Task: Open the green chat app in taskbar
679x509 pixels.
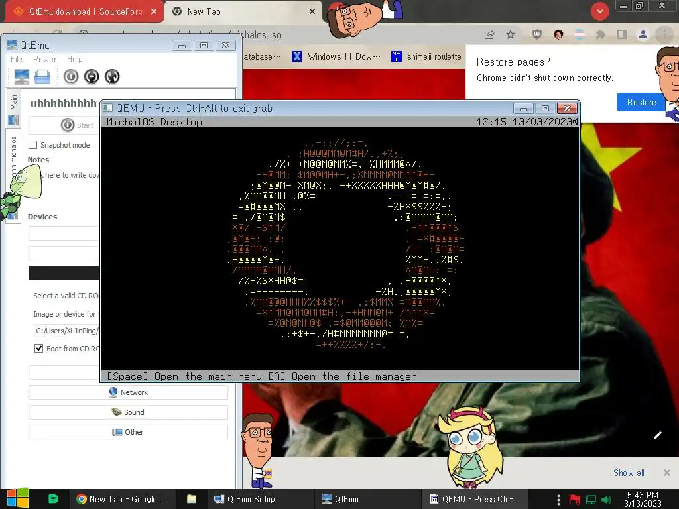Action: point(53,499)
